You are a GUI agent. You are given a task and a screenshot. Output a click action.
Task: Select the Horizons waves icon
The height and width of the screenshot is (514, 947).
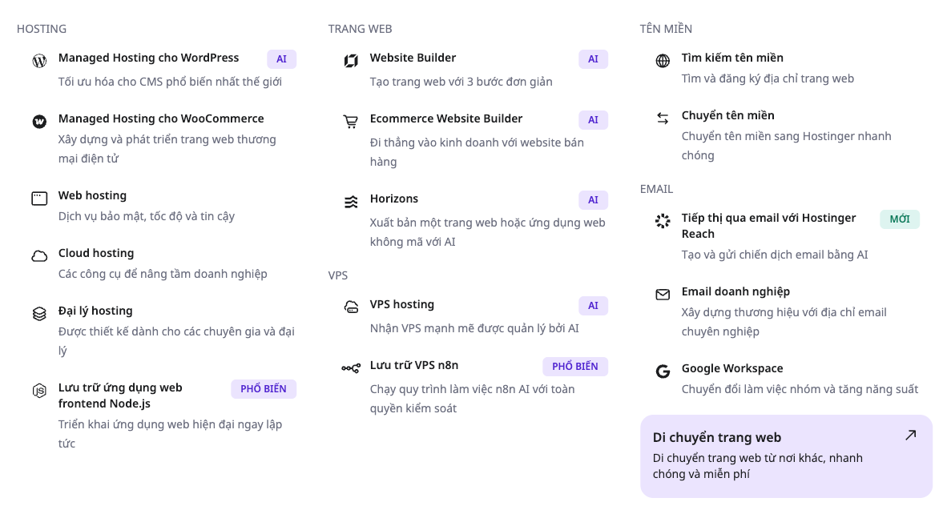tap(351, 202)
